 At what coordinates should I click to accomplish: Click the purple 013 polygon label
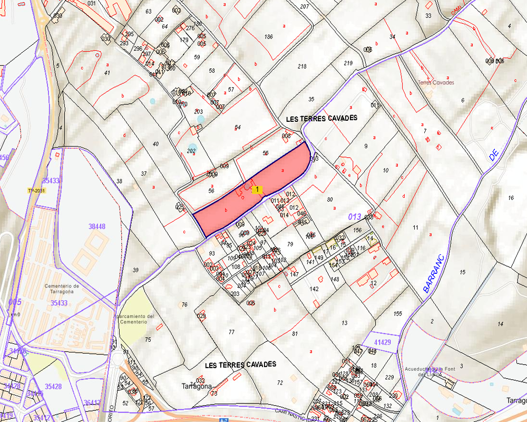pos(354,216)
